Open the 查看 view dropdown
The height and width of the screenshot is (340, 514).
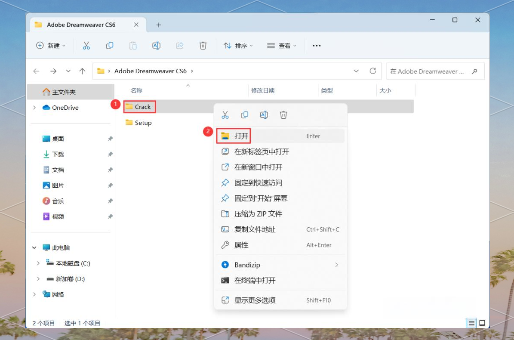[282, 46]
